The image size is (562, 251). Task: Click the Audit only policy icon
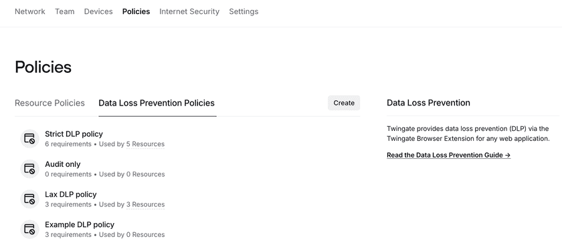29,169
